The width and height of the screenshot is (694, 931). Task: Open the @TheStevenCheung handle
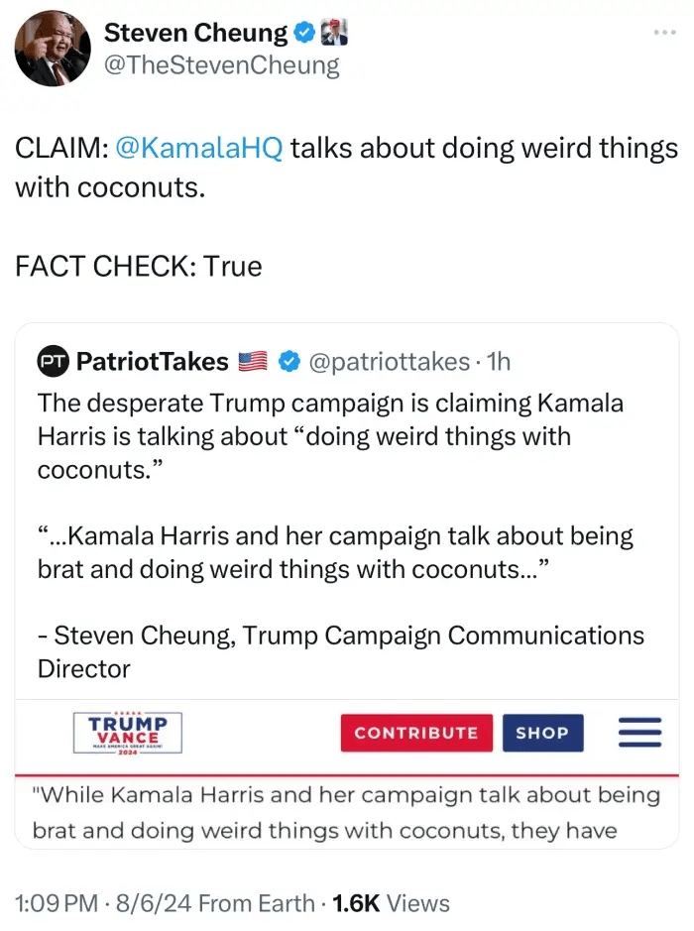(x=222, y=65)
